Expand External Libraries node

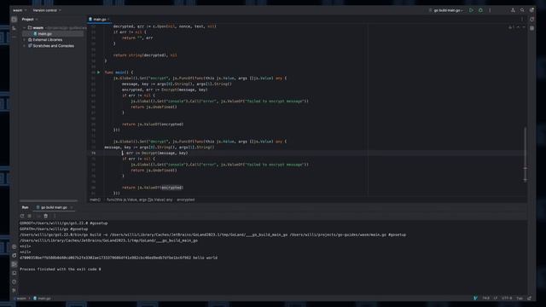[x=25, y=40]
